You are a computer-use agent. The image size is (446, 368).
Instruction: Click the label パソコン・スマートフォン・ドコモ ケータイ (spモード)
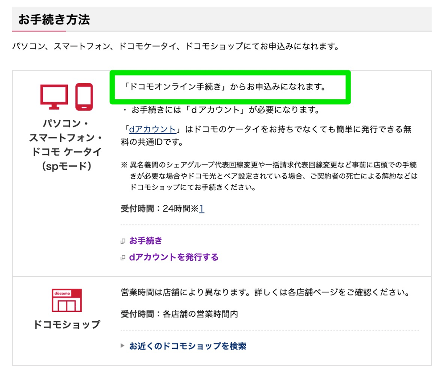pos(66,145)
